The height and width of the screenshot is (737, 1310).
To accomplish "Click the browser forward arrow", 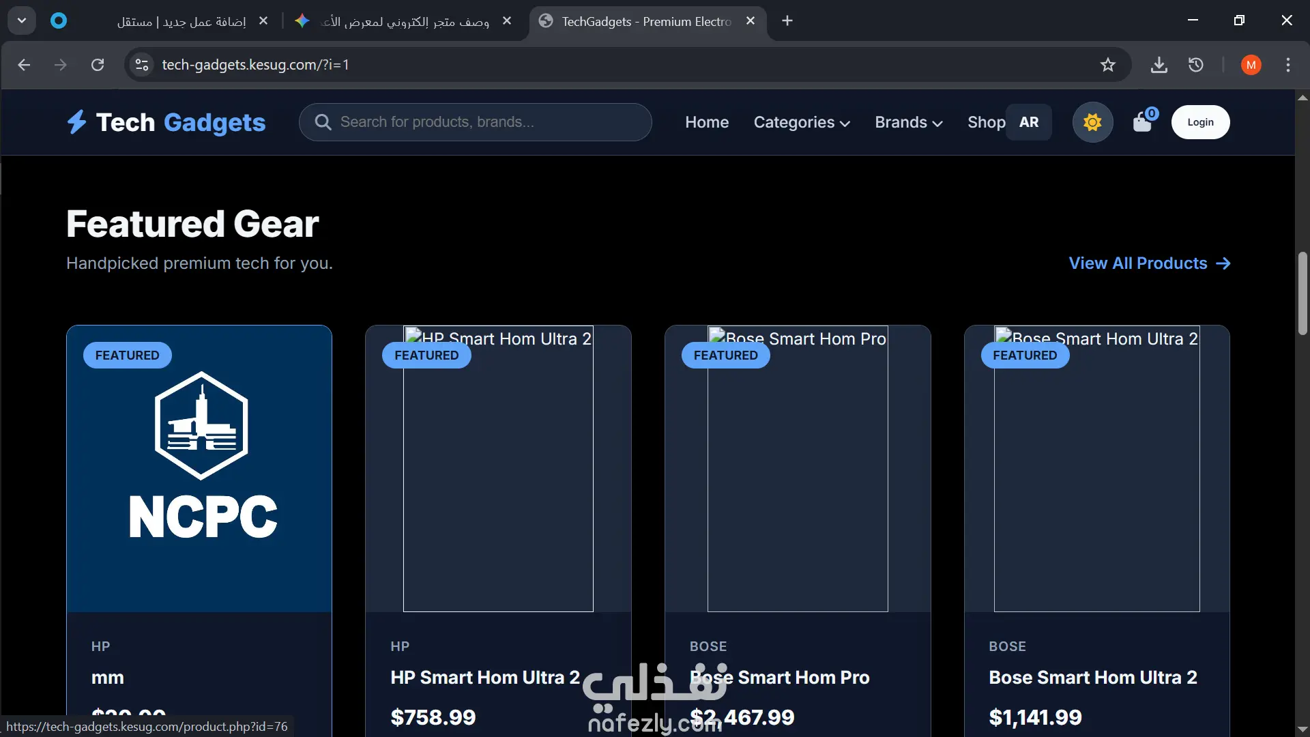I will point(61,65).
